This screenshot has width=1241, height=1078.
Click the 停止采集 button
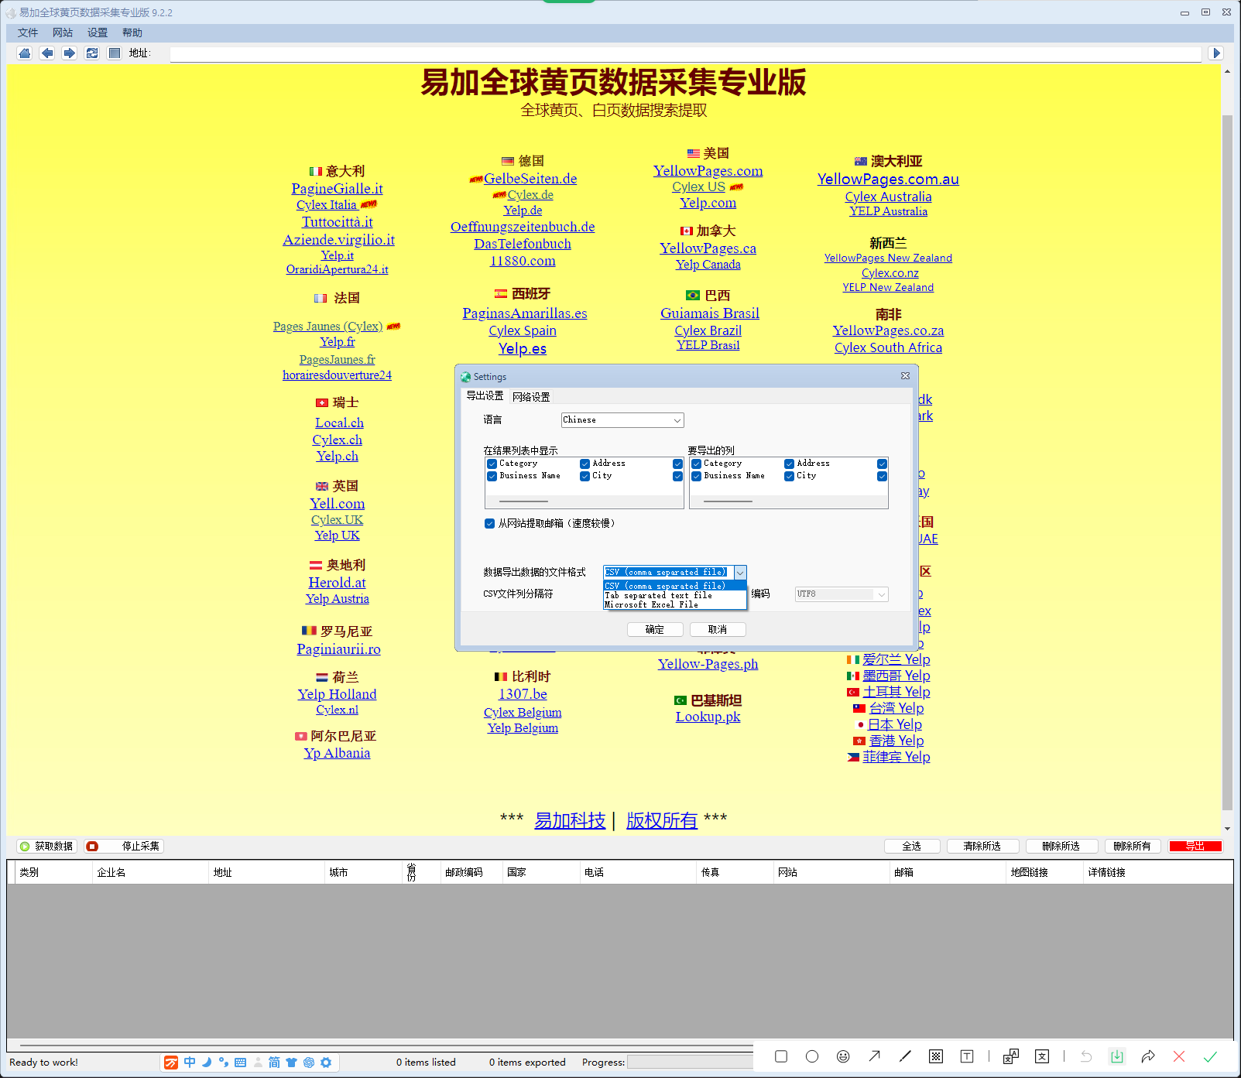(125, 846)
